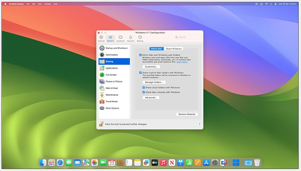This screenshot has width=301, height=171.
Task: Select the Sharing sidebar item
Action: (x=114, y=62)
